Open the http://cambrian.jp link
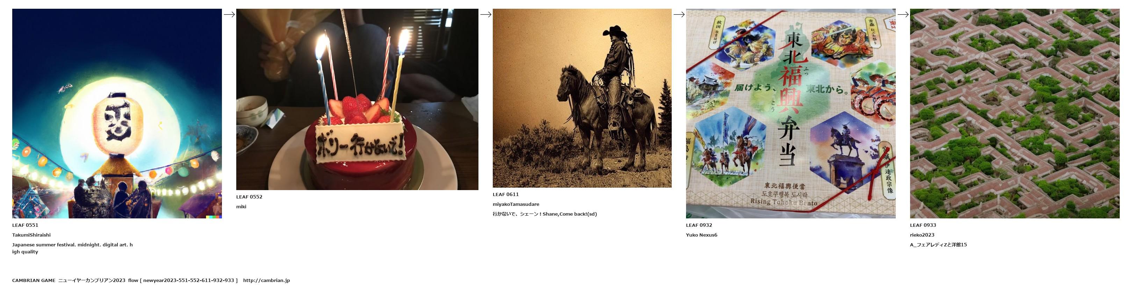 point(266,280)
